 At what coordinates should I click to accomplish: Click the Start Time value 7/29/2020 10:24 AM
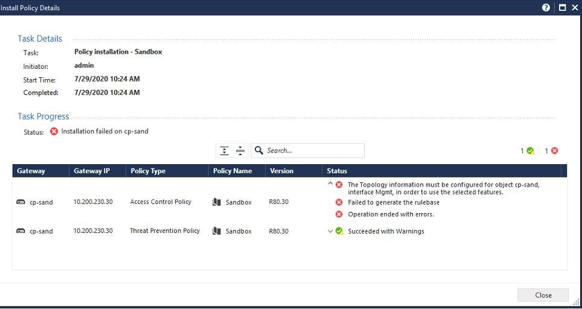(107, 79)
